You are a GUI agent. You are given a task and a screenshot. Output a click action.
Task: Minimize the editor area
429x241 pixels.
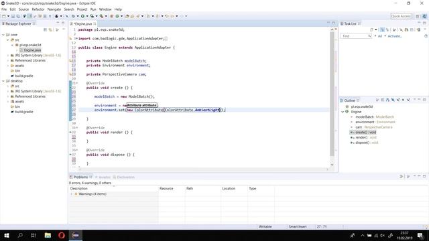coord(328,23)
